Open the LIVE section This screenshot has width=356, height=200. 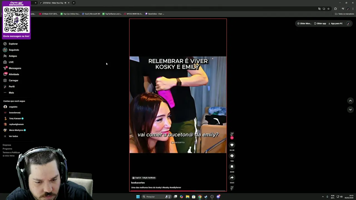[x=9, y=62]
